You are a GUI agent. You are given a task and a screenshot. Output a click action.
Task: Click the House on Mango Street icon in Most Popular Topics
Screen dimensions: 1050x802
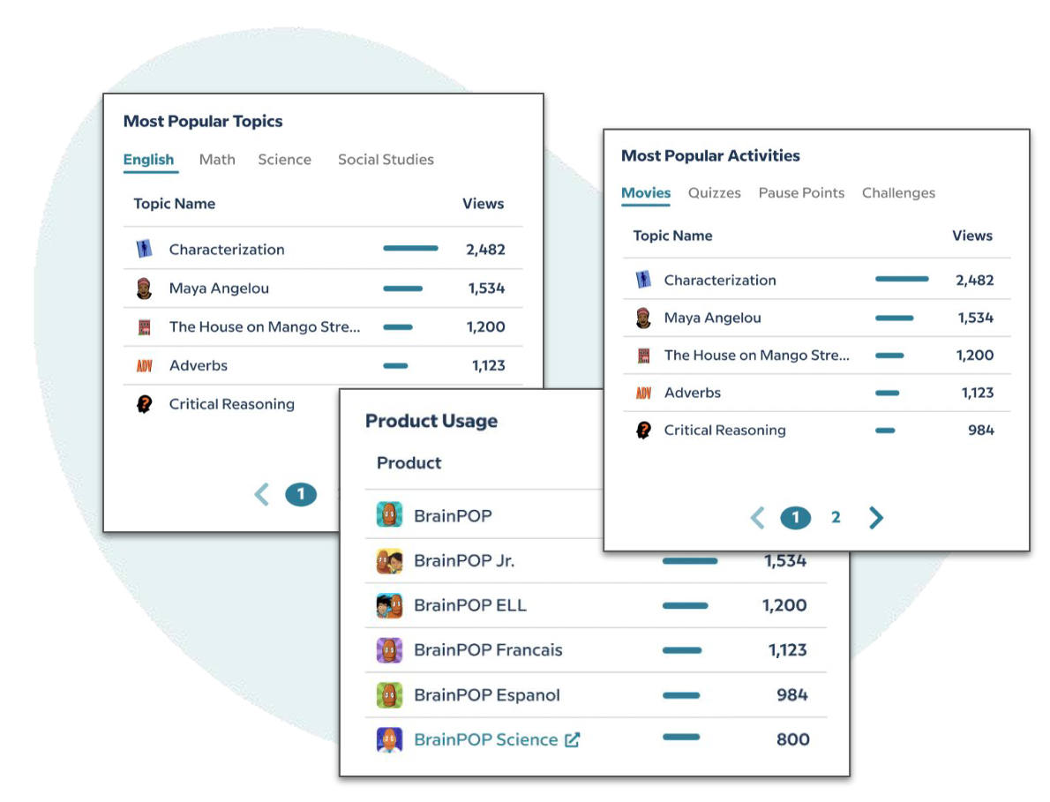coord(144,327)
